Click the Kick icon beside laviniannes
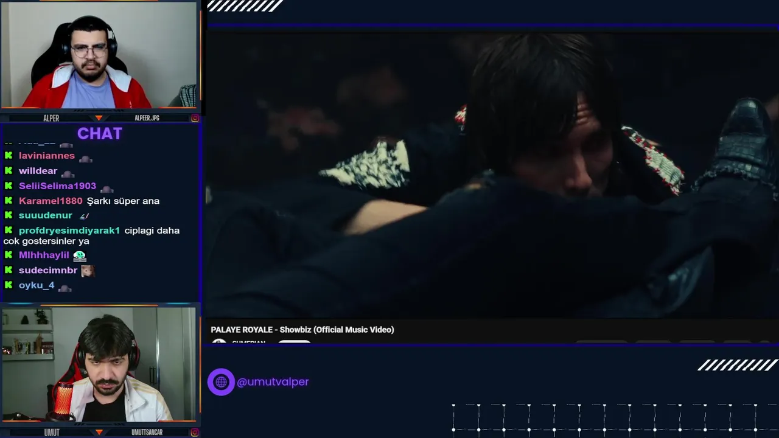The height and width of the screenshot is (438, 779). tap(9, 156)
